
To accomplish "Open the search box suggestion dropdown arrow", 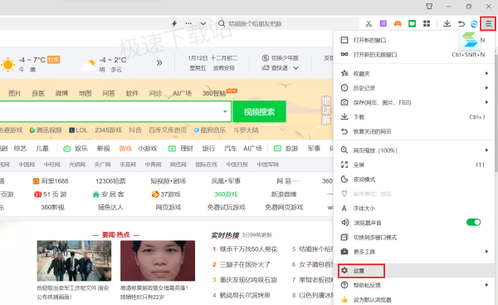I will pos(225,111).
